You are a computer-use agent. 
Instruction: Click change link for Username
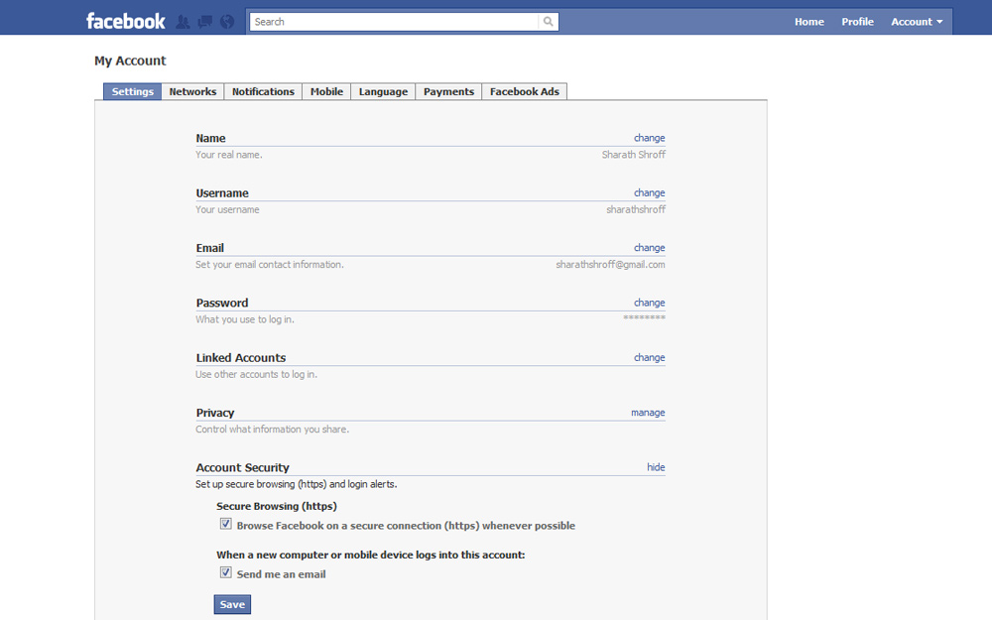click(x=649, y=193)
